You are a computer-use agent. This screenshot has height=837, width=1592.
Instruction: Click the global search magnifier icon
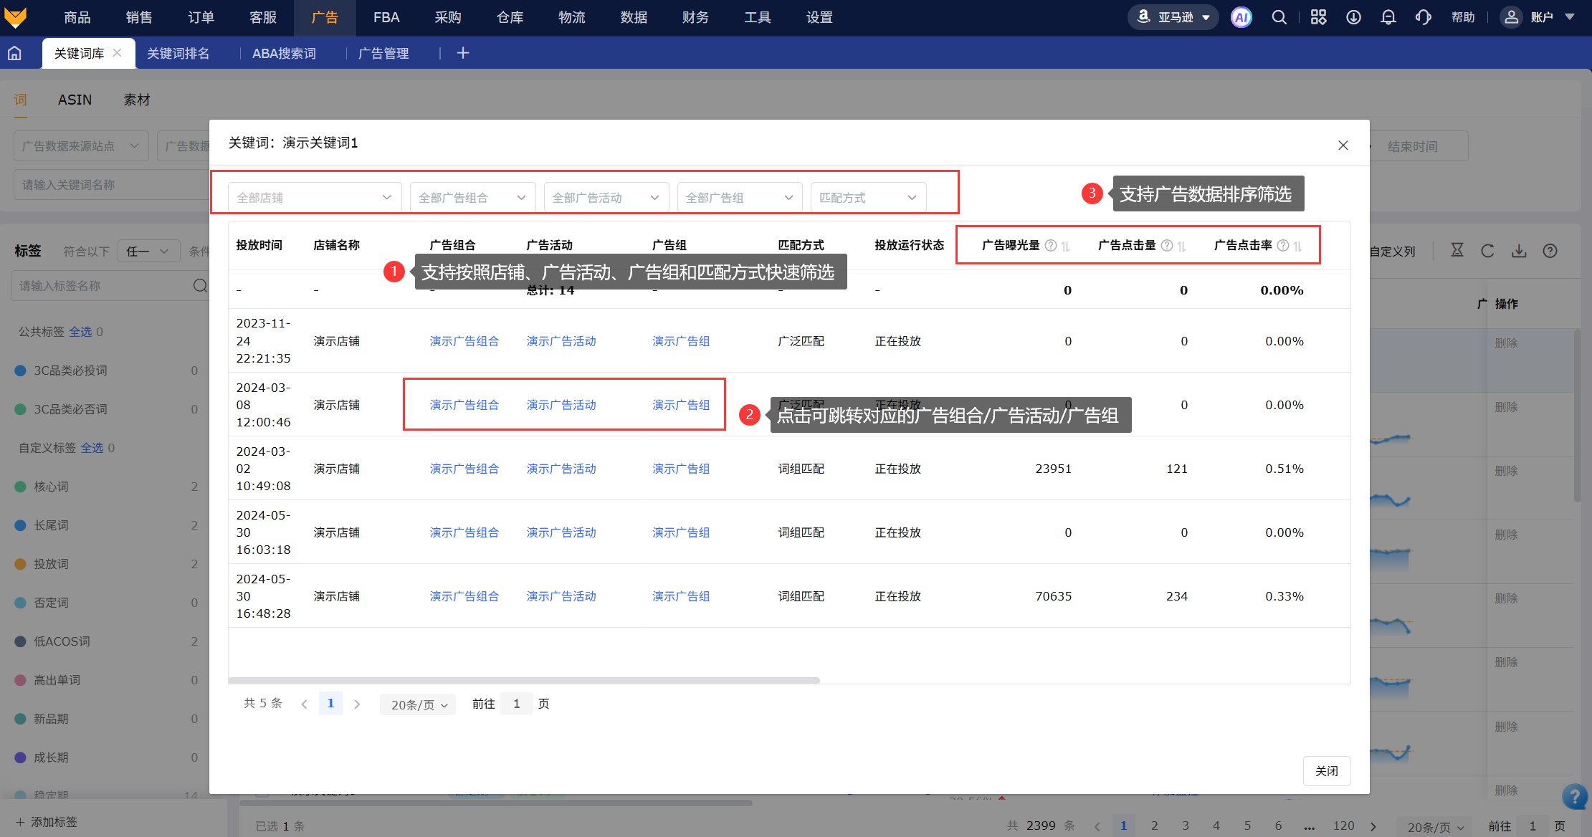(x=1279, y=17)
